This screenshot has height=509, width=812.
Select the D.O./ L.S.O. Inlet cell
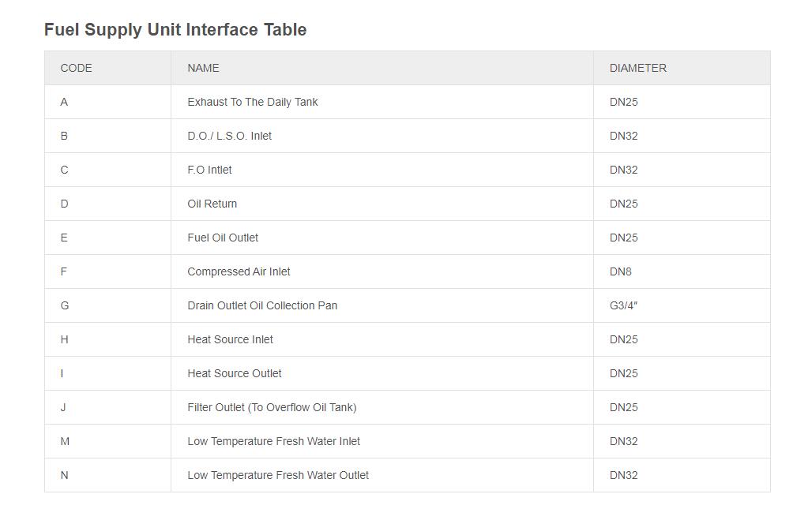229,136
